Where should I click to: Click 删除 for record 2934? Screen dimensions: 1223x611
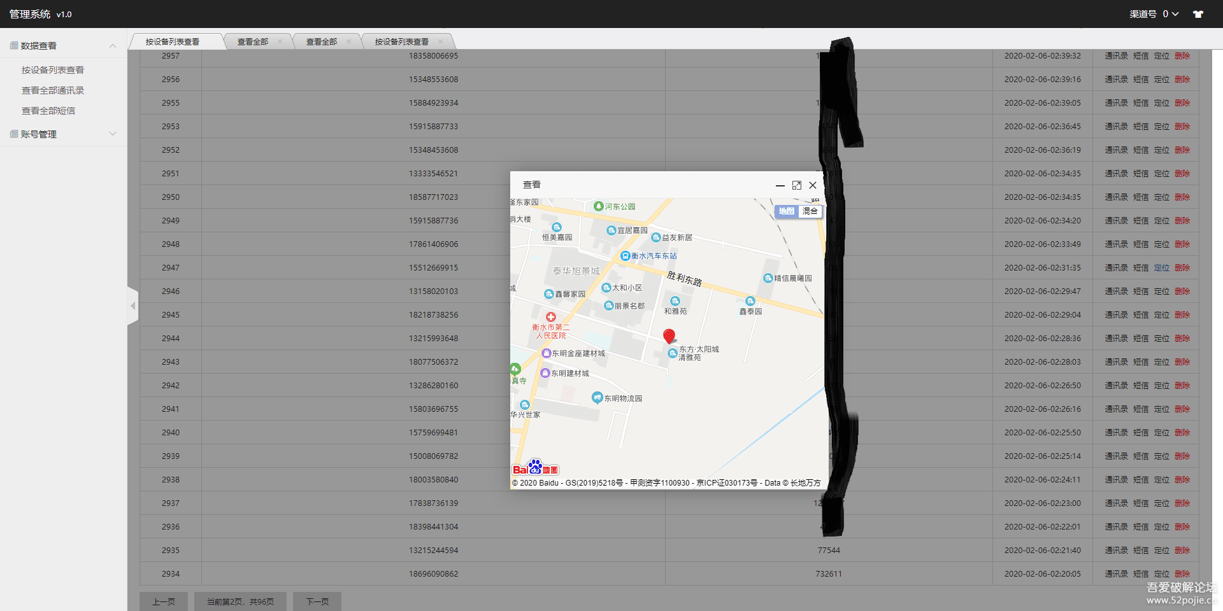1182,573
